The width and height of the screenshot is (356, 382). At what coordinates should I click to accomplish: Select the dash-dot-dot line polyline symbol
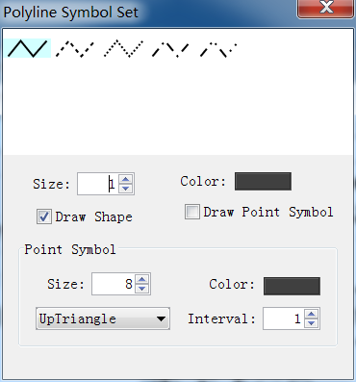tap(218, 49)
